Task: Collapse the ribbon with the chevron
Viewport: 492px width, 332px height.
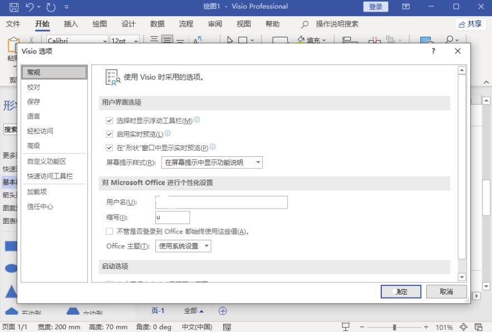Action: point(486,82)
